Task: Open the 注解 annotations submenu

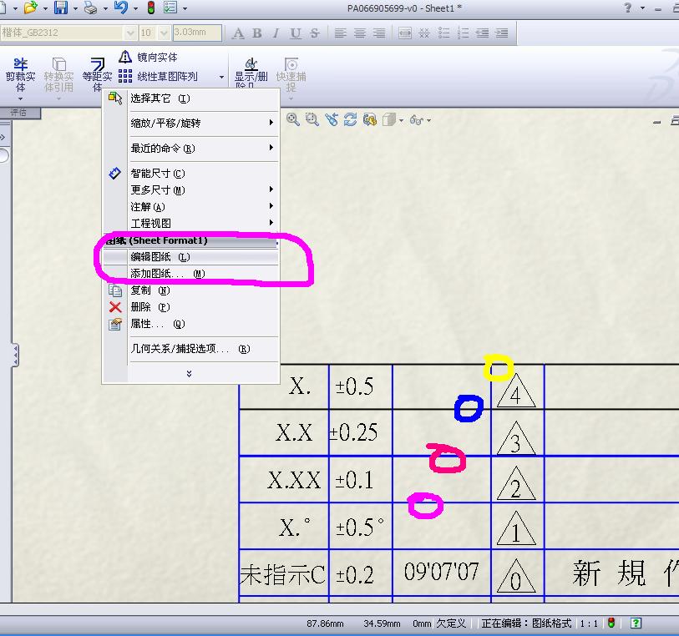Action: point(190,207)
